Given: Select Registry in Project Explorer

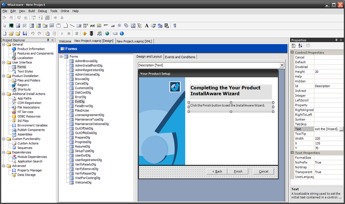Looking at the screenshot, I should coord(23,85).
